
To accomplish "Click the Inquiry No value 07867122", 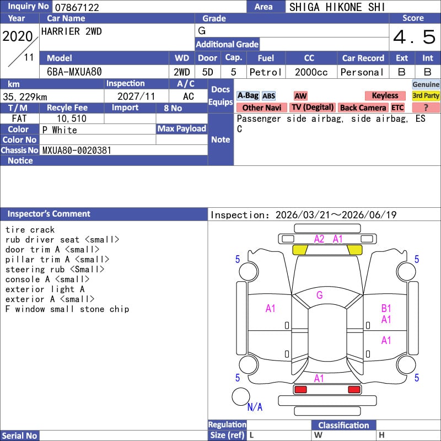I will (x=76, y=7).
